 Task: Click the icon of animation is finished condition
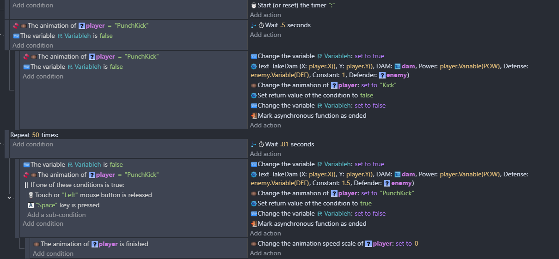37,244
